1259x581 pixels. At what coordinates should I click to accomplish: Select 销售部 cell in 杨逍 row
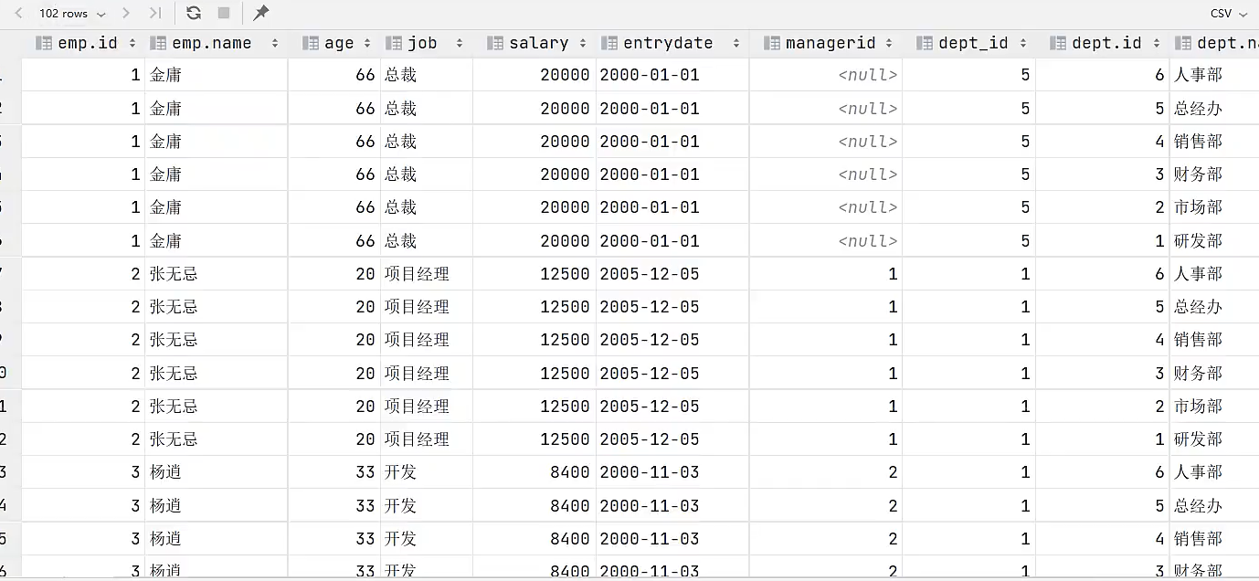(x=1213, y=539)
